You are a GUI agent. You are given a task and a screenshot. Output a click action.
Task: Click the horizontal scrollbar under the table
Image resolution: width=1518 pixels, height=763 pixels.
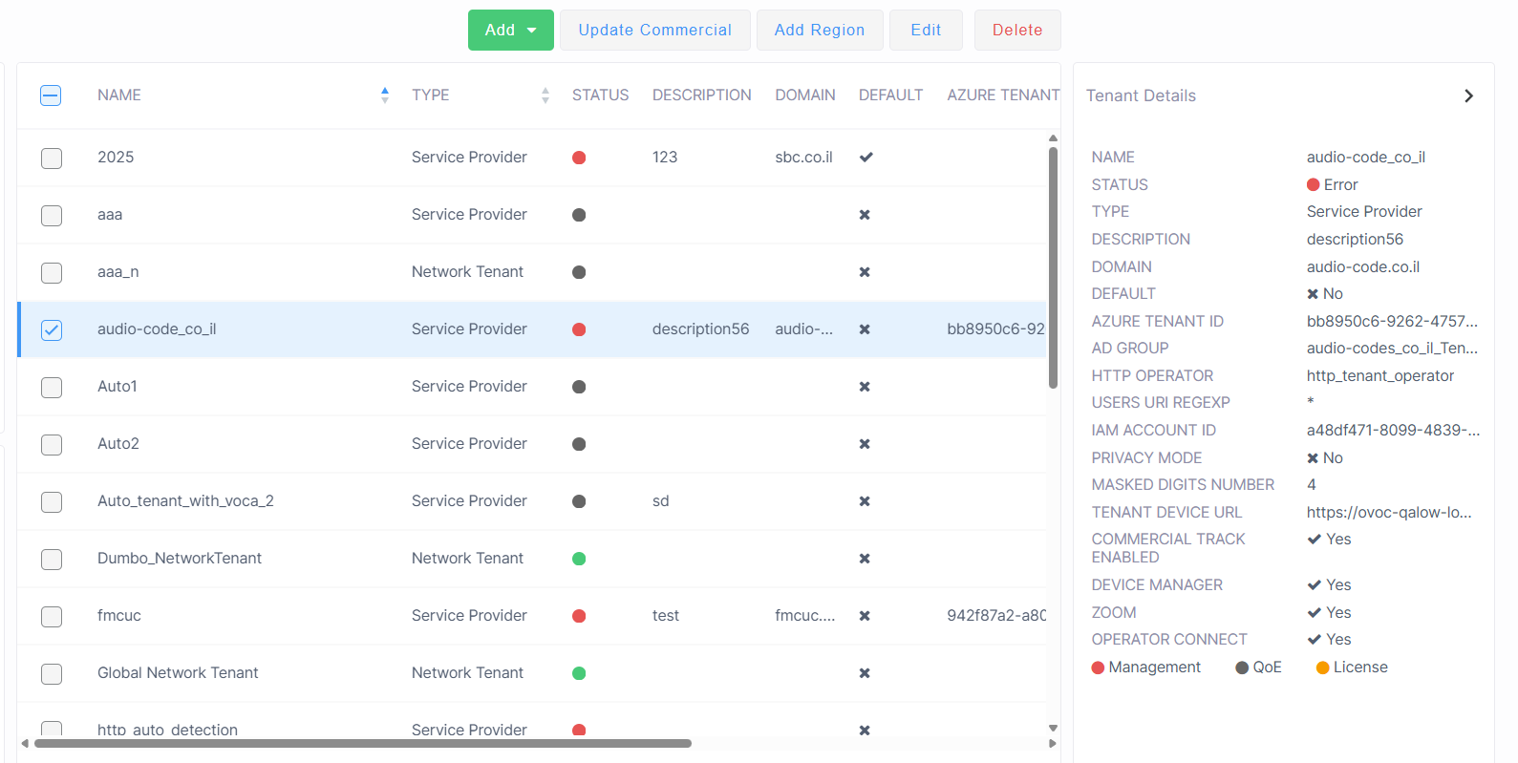tap(363, 743)
